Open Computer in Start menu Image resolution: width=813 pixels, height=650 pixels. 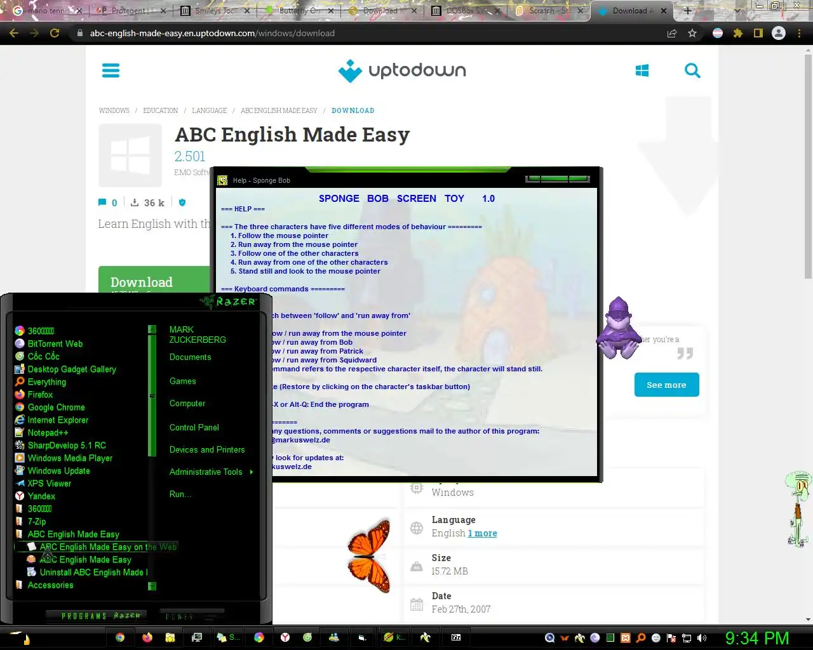(187, 403)
